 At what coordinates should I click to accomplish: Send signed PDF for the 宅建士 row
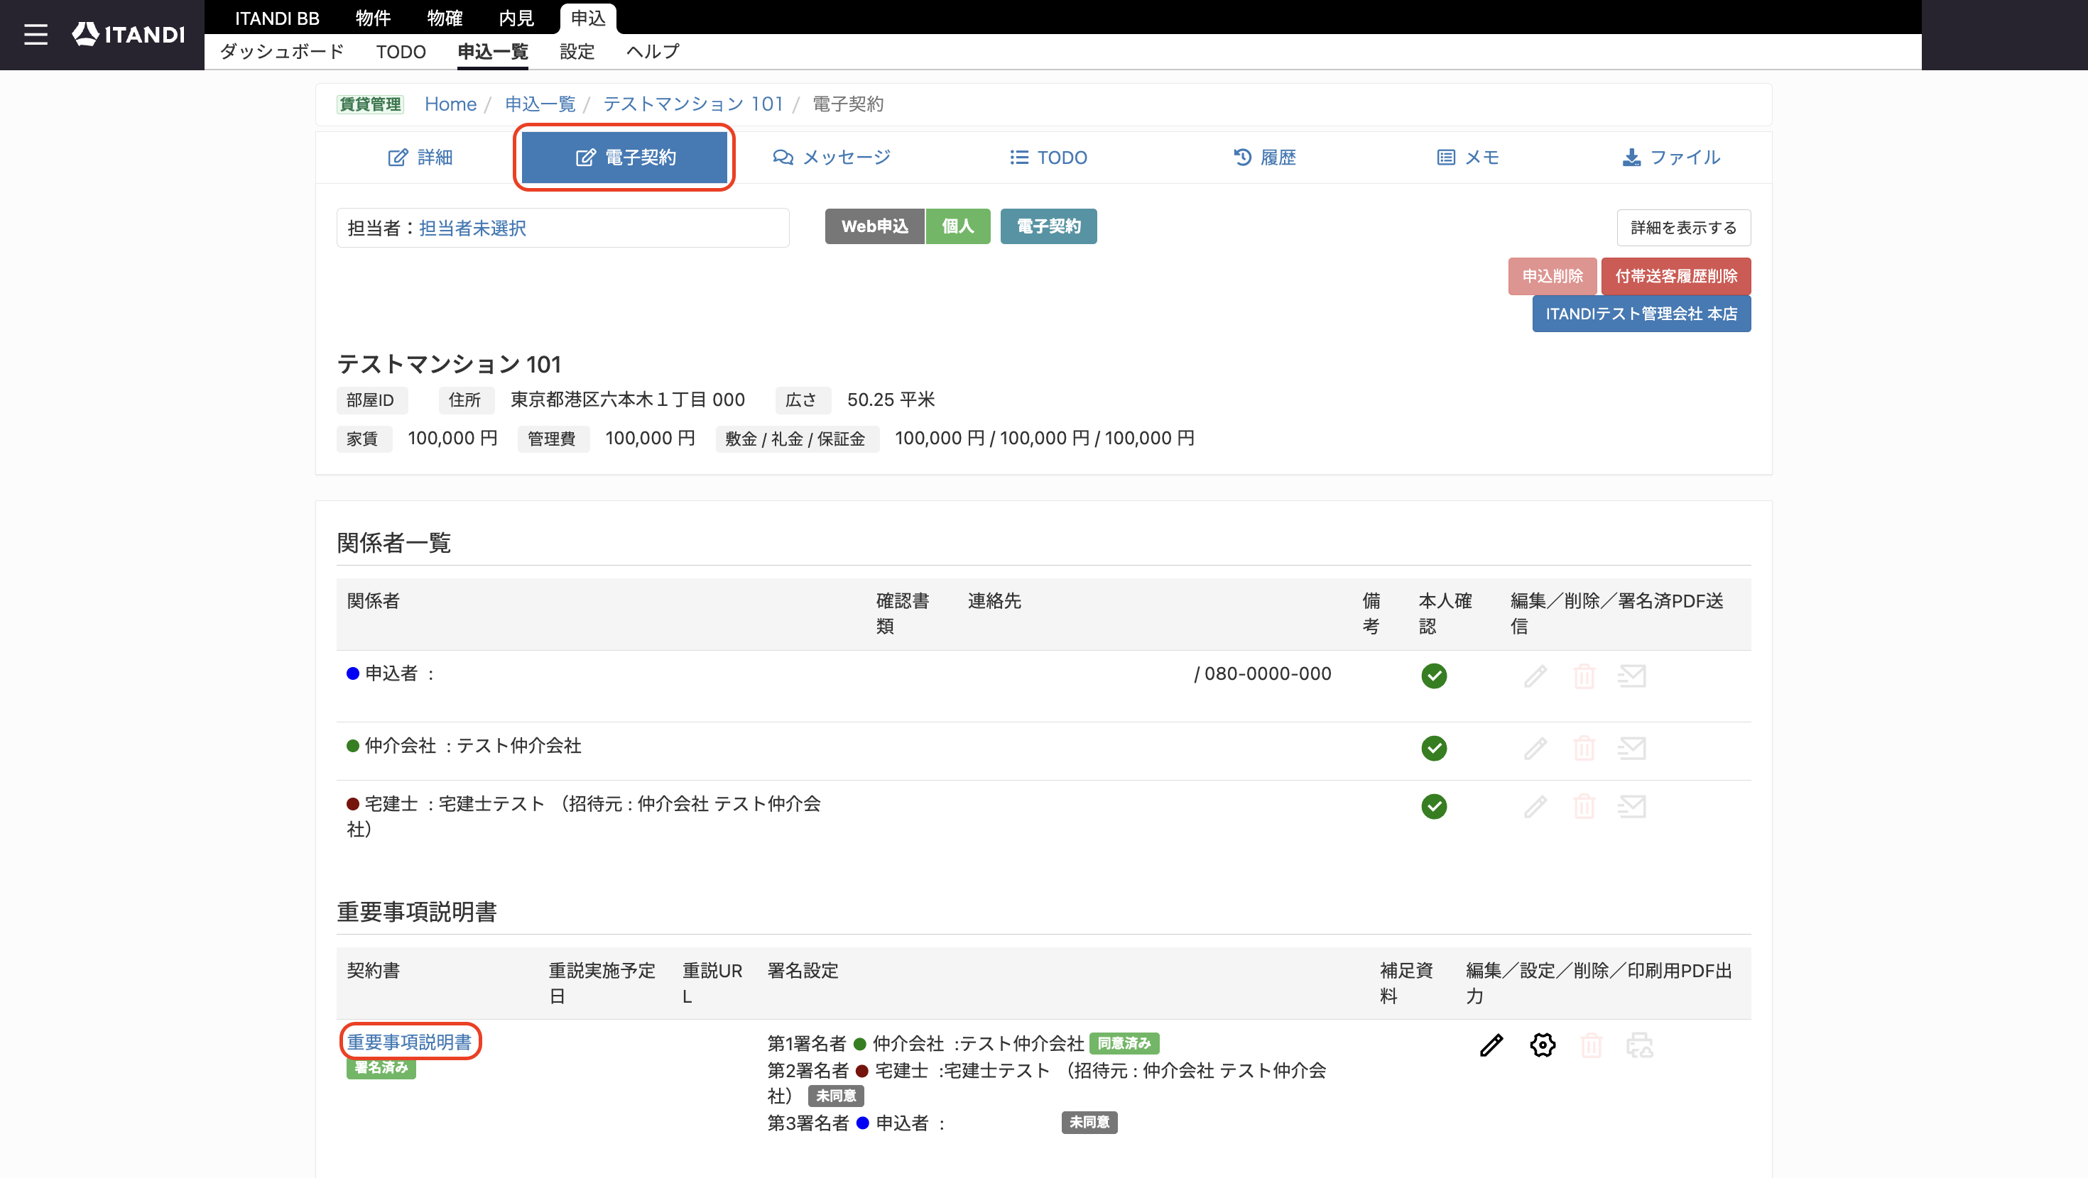(1631, 806)
